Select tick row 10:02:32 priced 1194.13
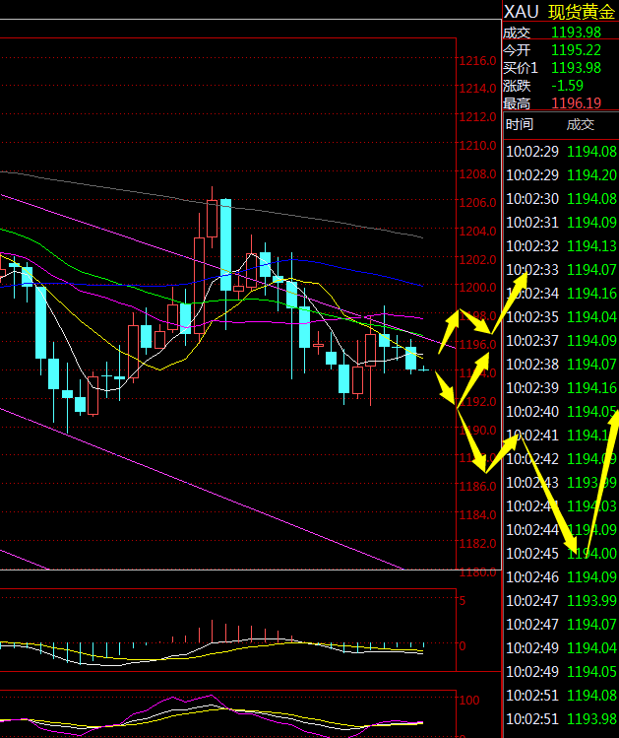Viewport: 619px width, 738px height. [x=561, y=246]
